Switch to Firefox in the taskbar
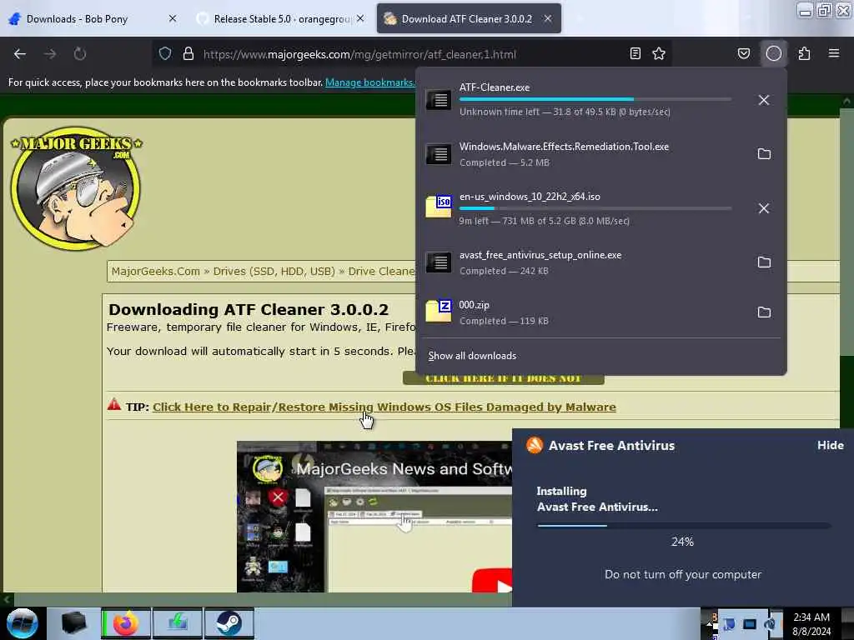The width and height of the screenshot is (854, 640). (x=126, y=623)
